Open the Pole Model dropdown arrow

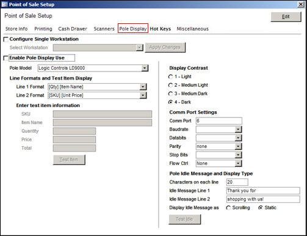[x=145, y=68]
